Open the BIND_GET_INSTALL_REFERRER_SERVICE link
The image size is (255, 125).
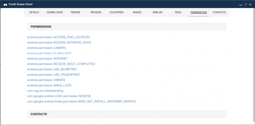coord(82,101)
